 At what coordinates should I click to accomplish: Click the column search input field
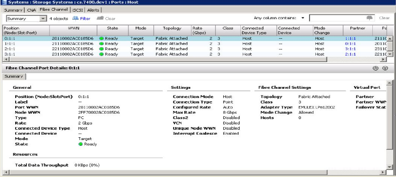338,18
